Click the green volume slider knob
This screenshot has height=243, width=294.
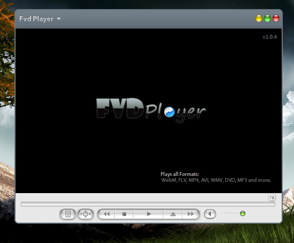point(242,213)
